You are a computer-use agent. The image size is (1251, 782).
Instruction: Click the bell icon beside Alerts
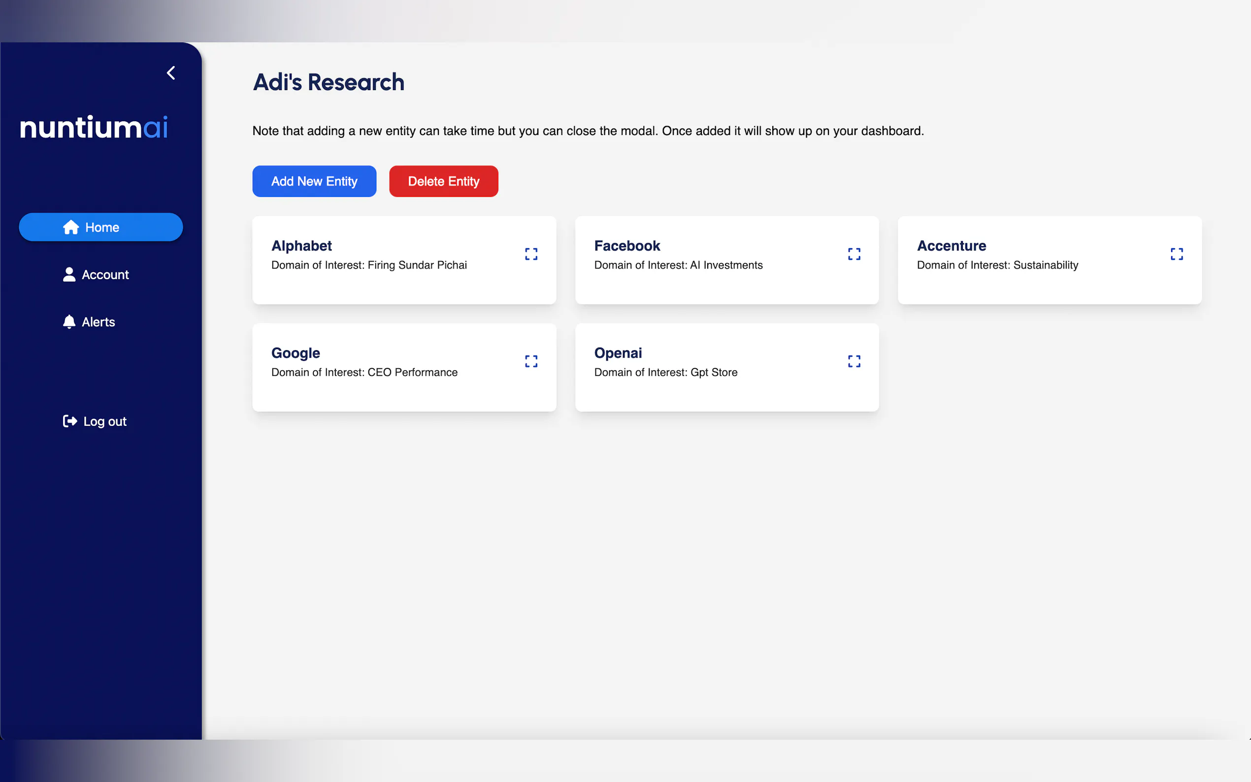click(69, 322)
